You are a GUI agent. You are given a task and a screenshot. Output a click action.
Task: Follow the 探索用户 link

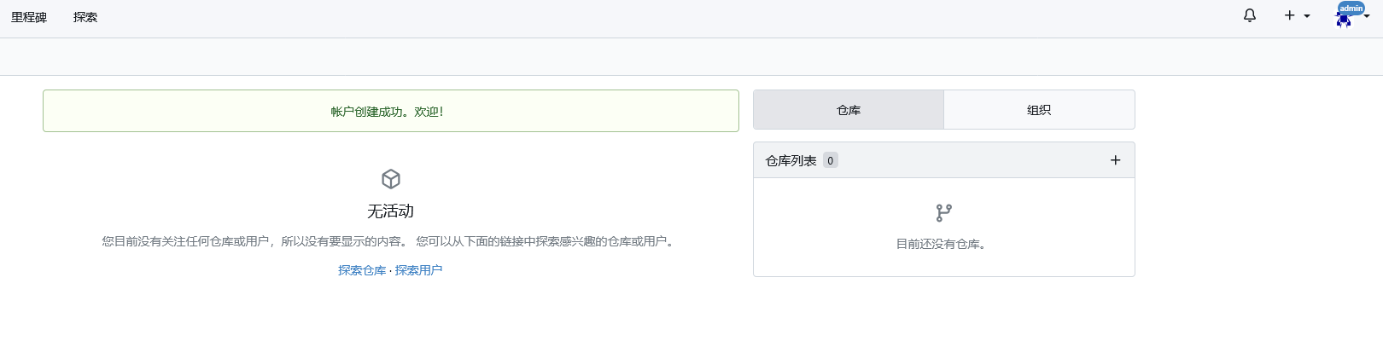[x=418, y=270]
